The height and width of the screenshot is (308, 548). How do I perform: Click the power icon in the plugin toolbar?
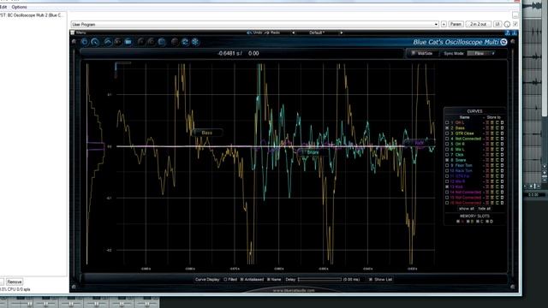pos(85,42)
